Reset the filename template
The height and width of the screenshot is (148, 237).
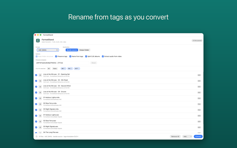(94, 63)
